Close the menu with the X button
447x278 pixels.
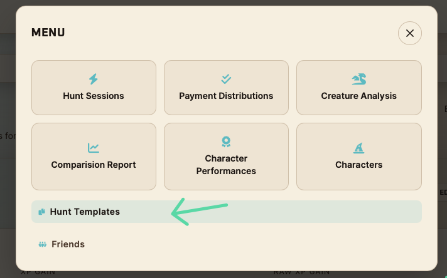pyautogui.click(x=409, y=33)
